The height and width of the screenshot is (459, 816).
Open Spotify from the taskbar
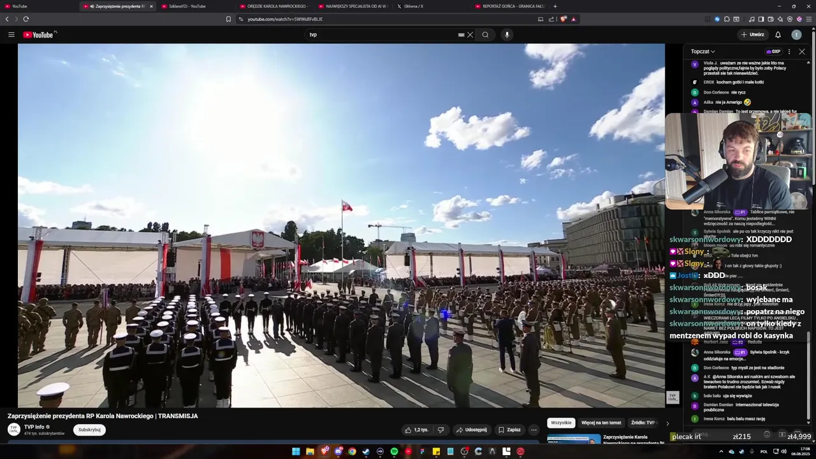(x=394, y=451)
